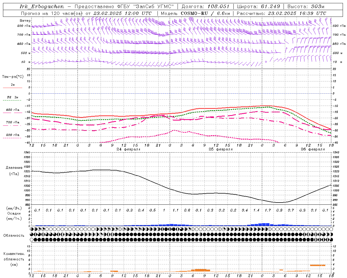Click the precipitation value '0.7'

click(291, 210)
